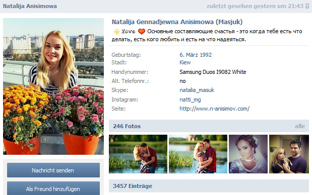The height and width of the screenshot is (195, 312).
Task: Open first photo of couple kissing by lake
Action: click(x=138, y=154)
